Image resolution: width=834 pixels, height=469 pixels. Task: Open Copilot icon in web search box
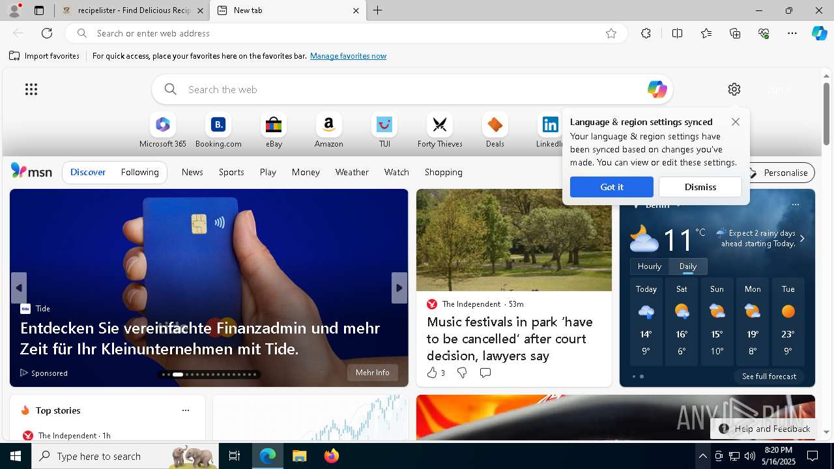[657, 89]
